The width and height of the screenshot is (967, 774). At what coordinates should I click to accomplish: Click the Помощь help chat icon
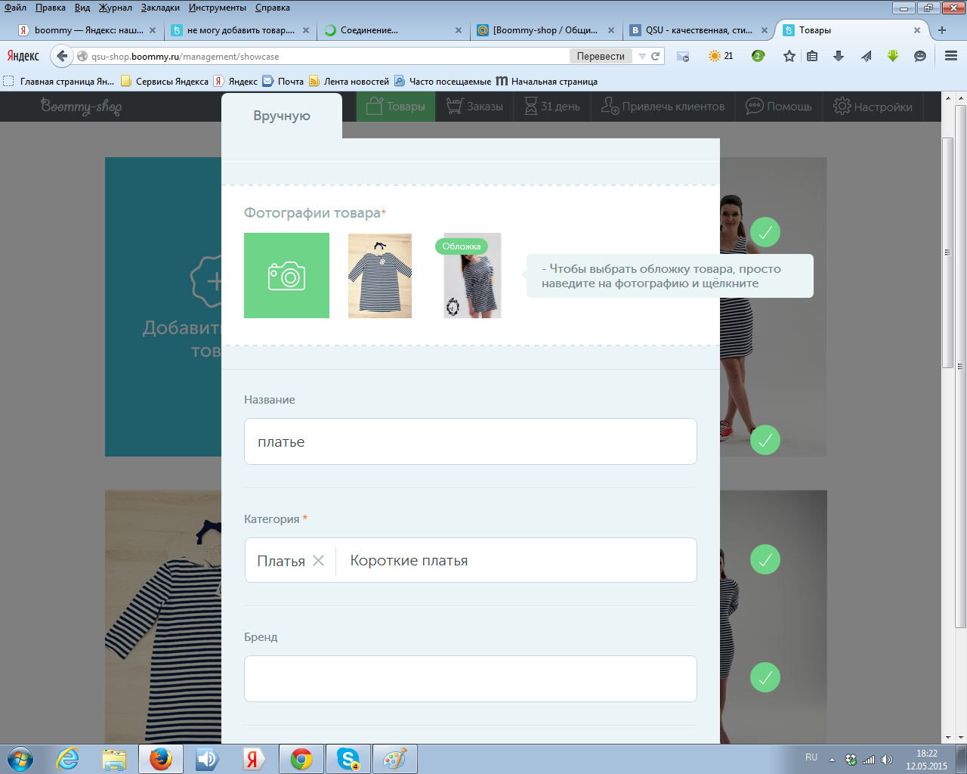754,107
